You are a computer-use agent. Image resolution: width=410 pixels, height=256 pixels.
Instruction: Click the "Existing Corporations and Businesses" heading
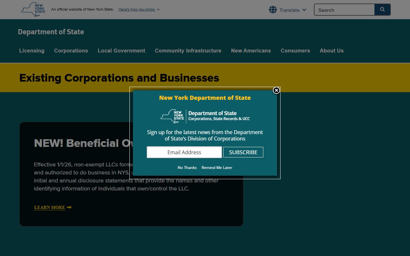(119, 78)
